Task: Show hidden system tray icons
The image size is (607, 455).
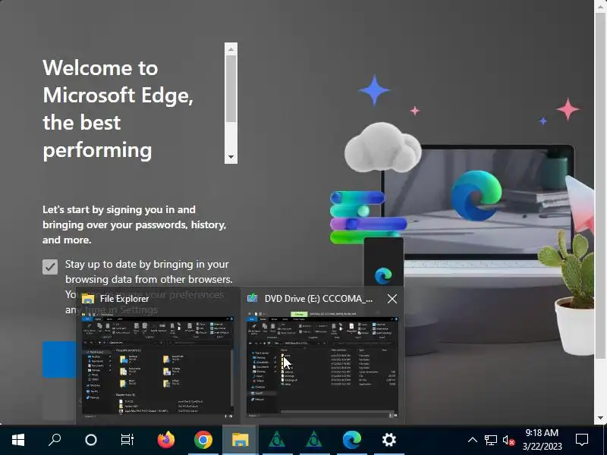Action: click(x=472, y=440)
